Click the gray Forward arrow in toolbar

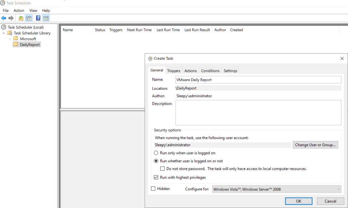click(11, 18)
